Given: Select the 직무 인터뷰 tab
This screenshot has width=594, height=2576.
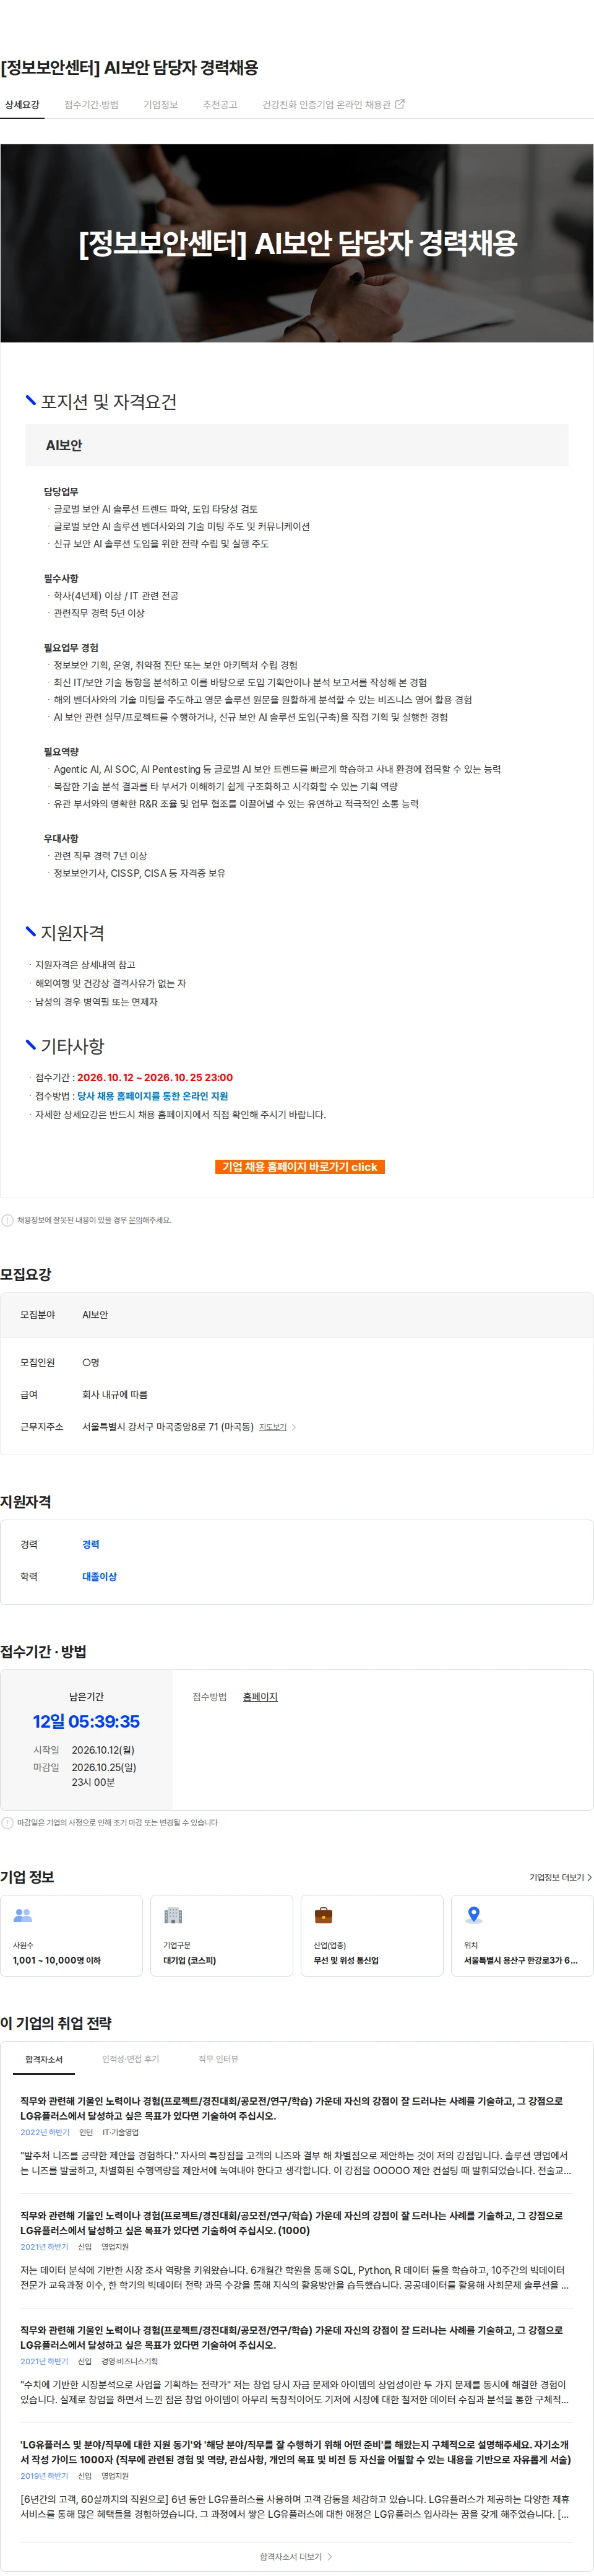Looking at the screenshot, I should pos(218,2060).
